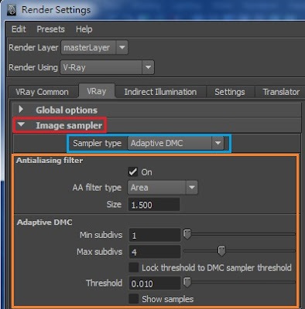305x309 pixels.
Task: Switch to the VRay Common tab
Action: click(x=42, y=92)
